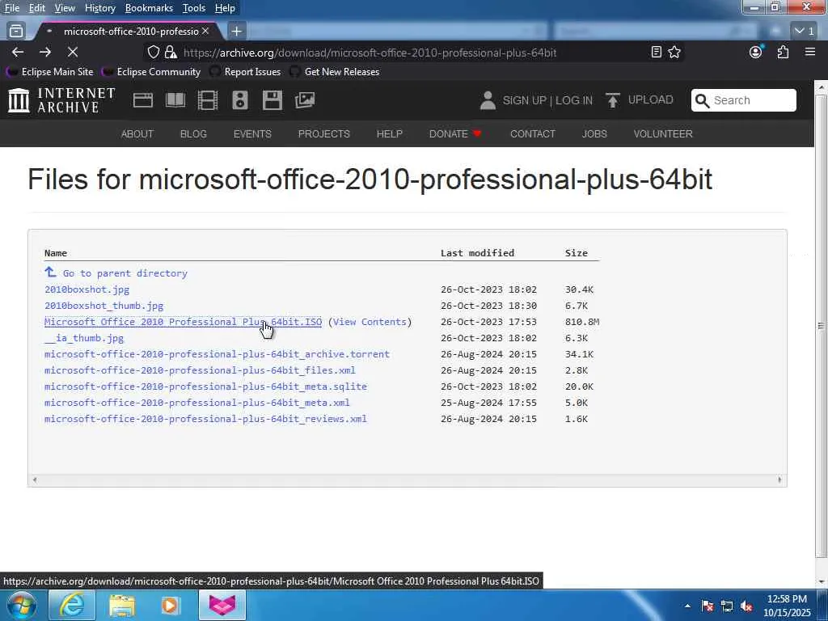Go to Internet Archive home logo
The height and width of the screenshot is (621, 828).
coord(61,100)
